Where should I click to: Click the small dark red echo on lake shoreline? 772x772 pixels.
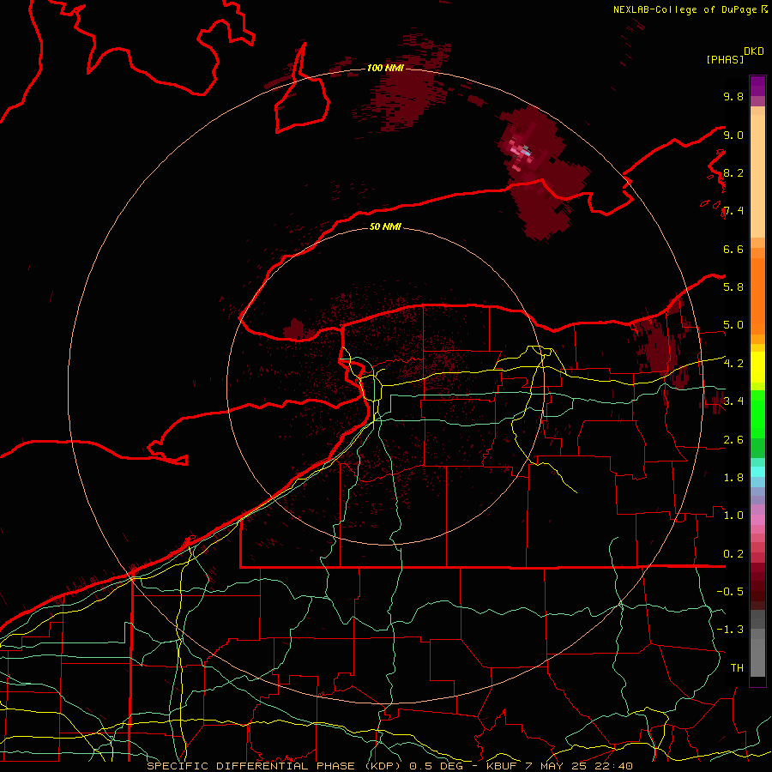coord(295,329)
